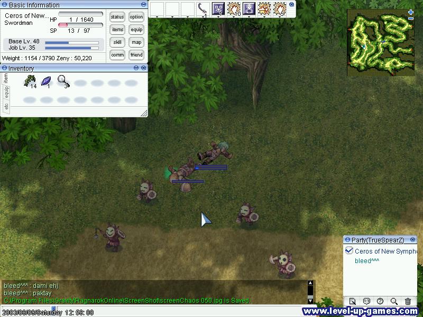The height and width of the screenshot is (317, 423).
Task: Switch to the inventory item tab
Action: [6, 78]
